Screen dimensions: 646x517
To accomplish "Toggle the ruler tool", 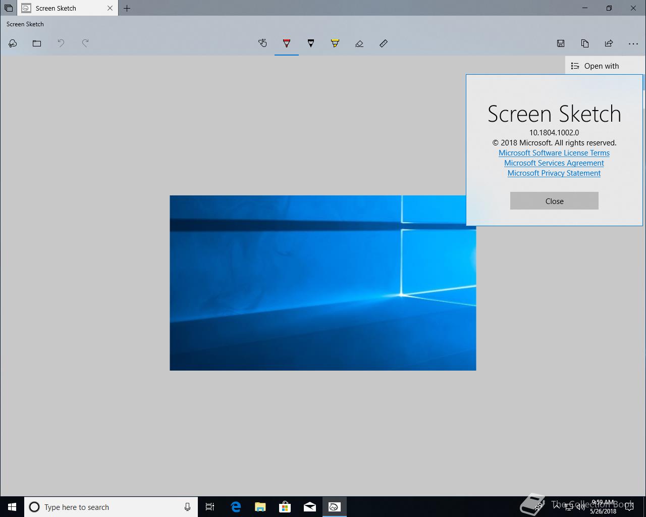I will 384,43.
